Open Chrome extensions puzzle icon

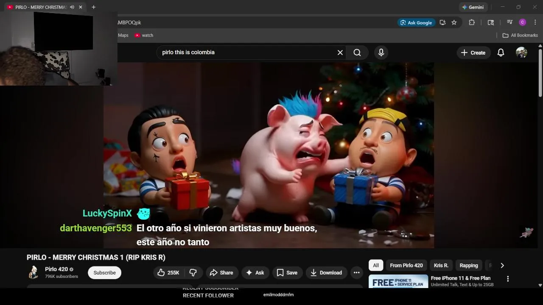pos(471,22)
